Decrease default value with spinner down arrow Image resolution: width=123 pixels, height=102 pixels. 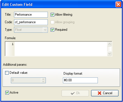pyautogui.click(x=43, y=82)
